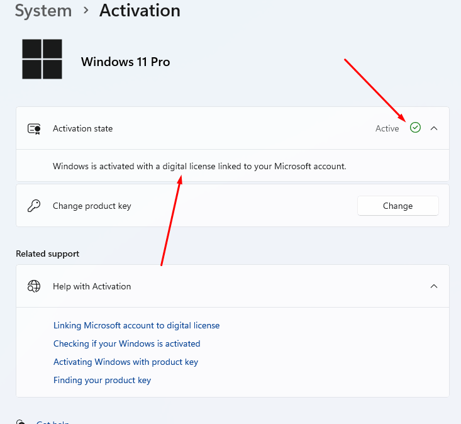Click the Change product key label
The height and width of the screenshot is (424, 461).
(x=92, y=206)
